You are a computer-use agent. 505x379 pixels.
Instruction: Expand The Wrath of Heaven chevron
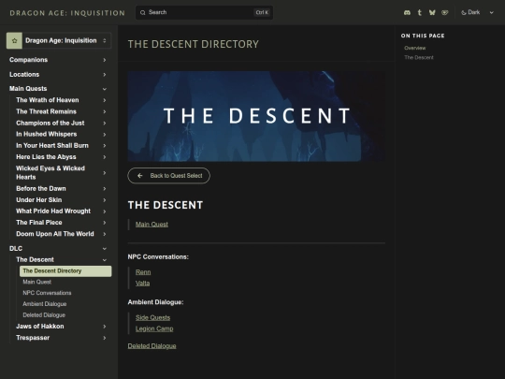tap(105, 100)
